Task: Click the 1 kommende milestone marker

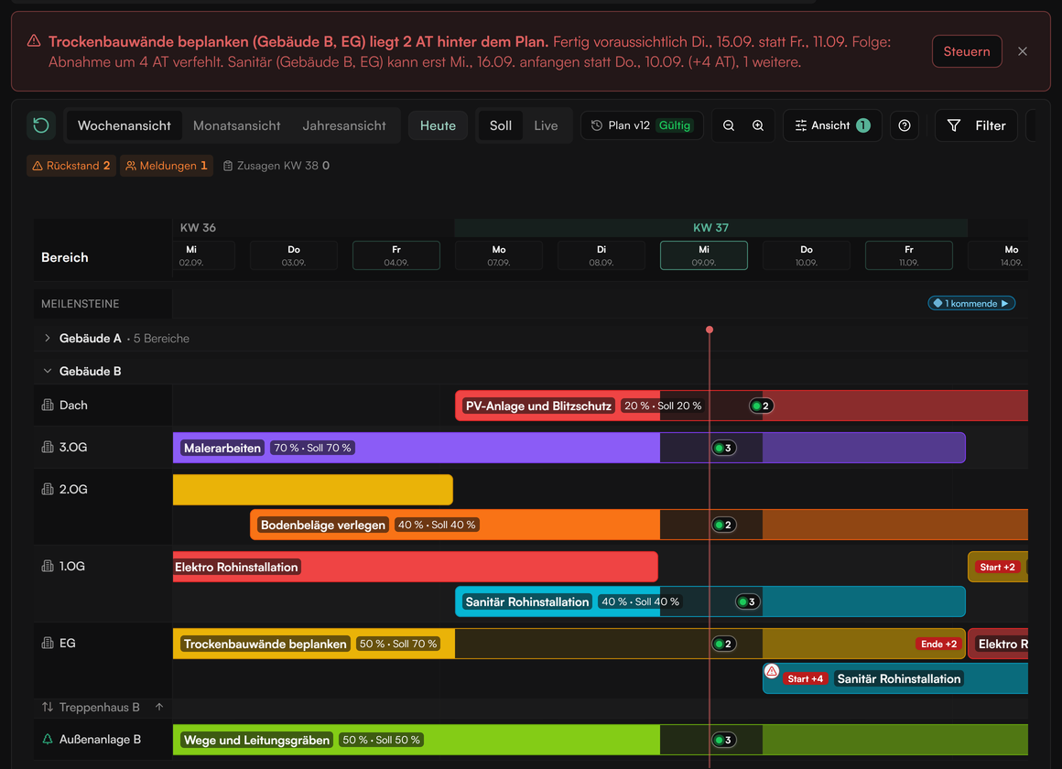Action: coord(971,303)
